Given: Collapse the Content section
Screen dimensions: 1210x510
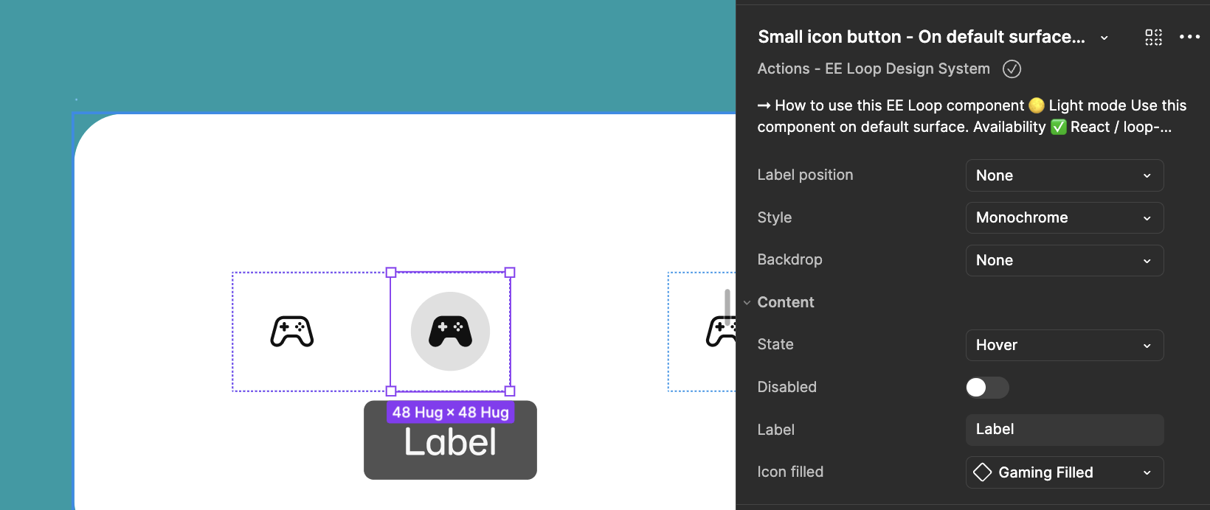Looking at the screenshot, I should [x=747, y=302].
